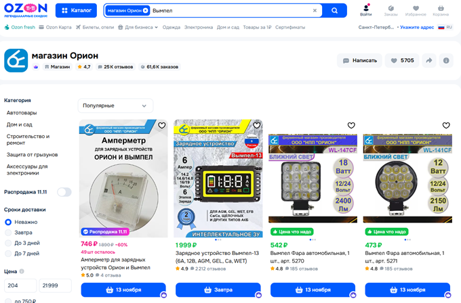
Task: Share the store via arrow icon
Action: point(429,60)
